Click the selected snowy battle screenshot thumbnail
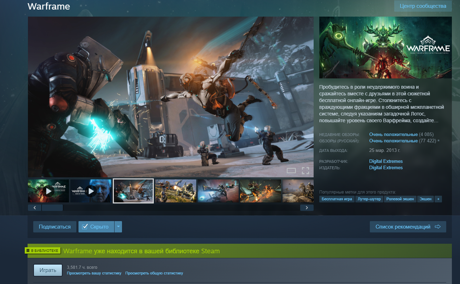 coord(133,191)
